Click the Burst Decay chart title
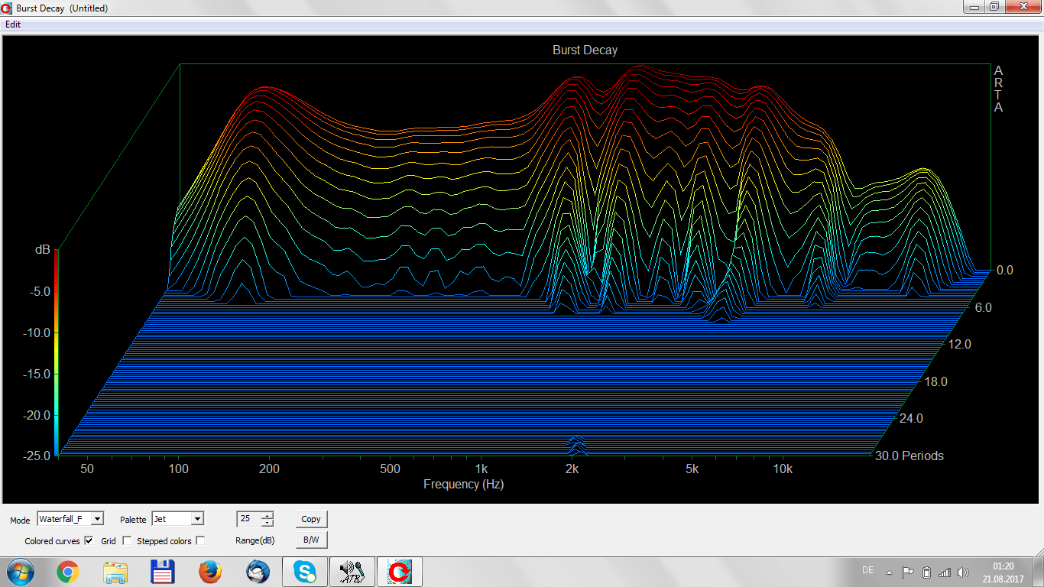The image size is (1044, 587). click(x=585, y=50)
